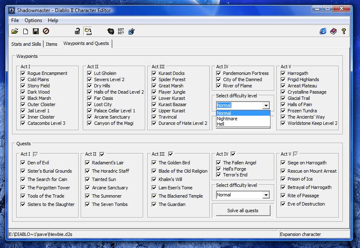Uncheck Worldstone Keep Level 2 waypoint
The image size is (360, 248).
pyautogui.click(x=283, y=123)
